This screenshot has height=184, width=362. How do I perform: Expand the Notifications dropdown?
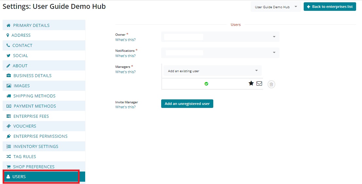click(x=220, y=52)
